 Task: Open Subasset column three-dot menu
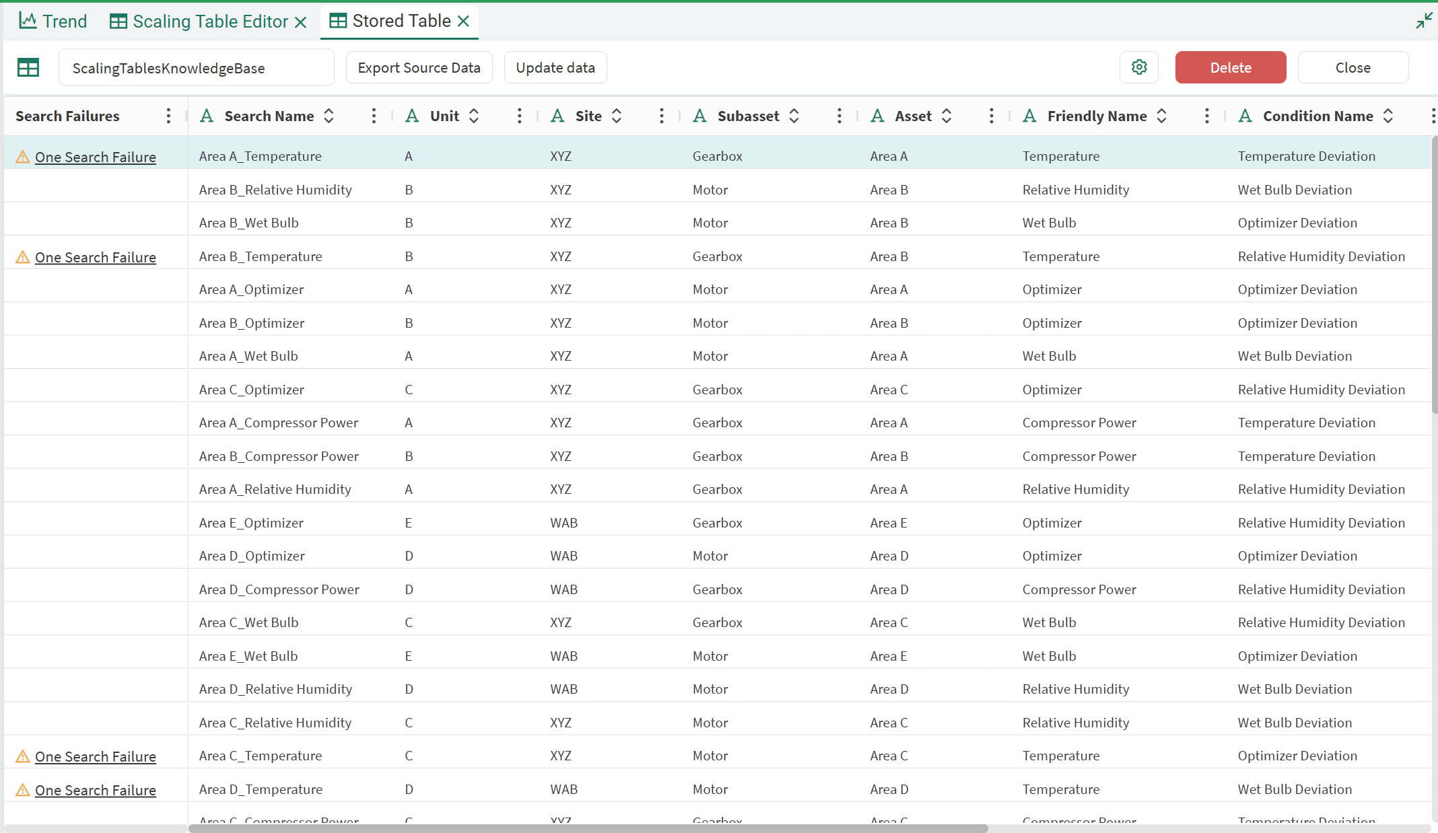839,116
